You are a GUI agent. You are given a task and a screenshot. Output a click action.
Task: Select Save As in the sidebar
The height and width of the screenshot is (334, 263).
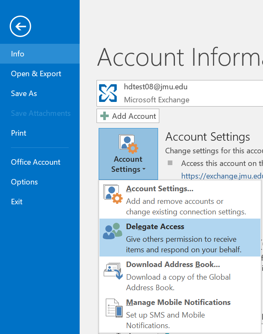tap(40, 94)
